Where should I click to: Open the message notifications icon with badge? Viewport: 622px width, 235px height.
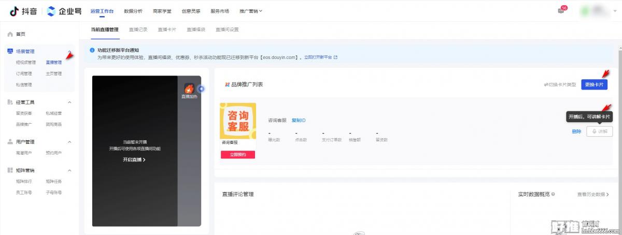(561, 10)
